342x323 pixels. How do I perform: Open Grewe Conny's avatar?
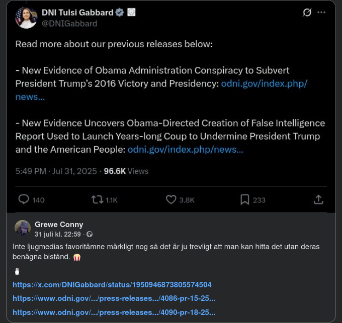pos(22,228)
